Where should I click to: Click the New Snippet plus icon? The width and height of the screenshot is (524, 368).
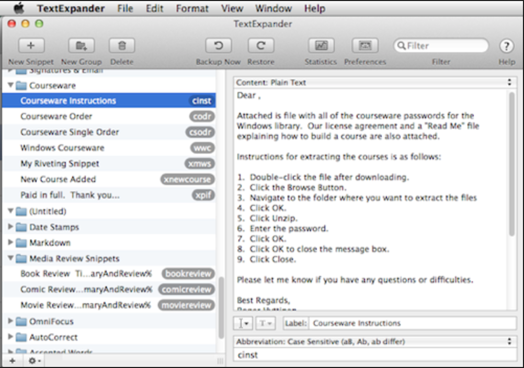(x=31, y=46)
